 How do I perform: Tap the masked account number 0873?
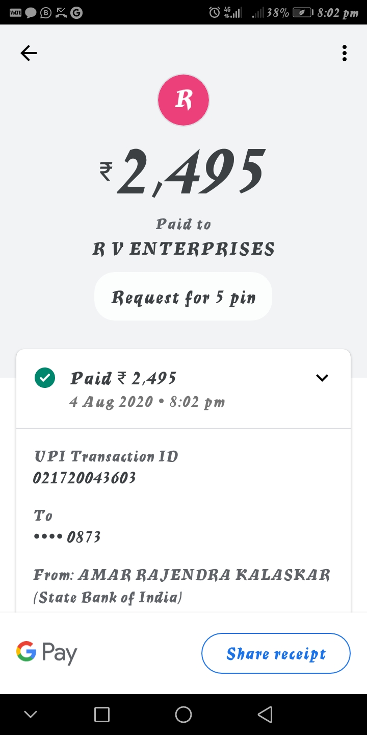pos(67,537)
